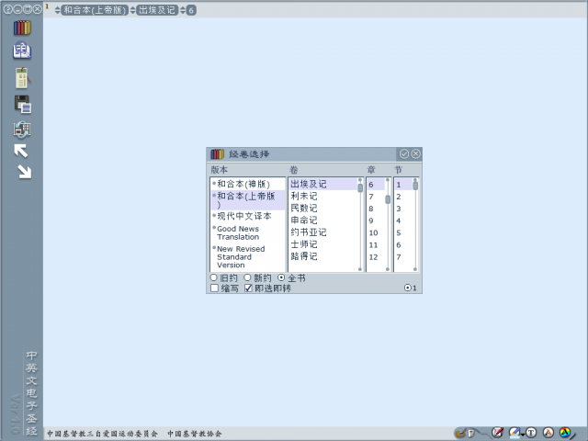Select New Revised Standard Version
The width and height of the screenshot is (588, 441).
coord(247,257)
